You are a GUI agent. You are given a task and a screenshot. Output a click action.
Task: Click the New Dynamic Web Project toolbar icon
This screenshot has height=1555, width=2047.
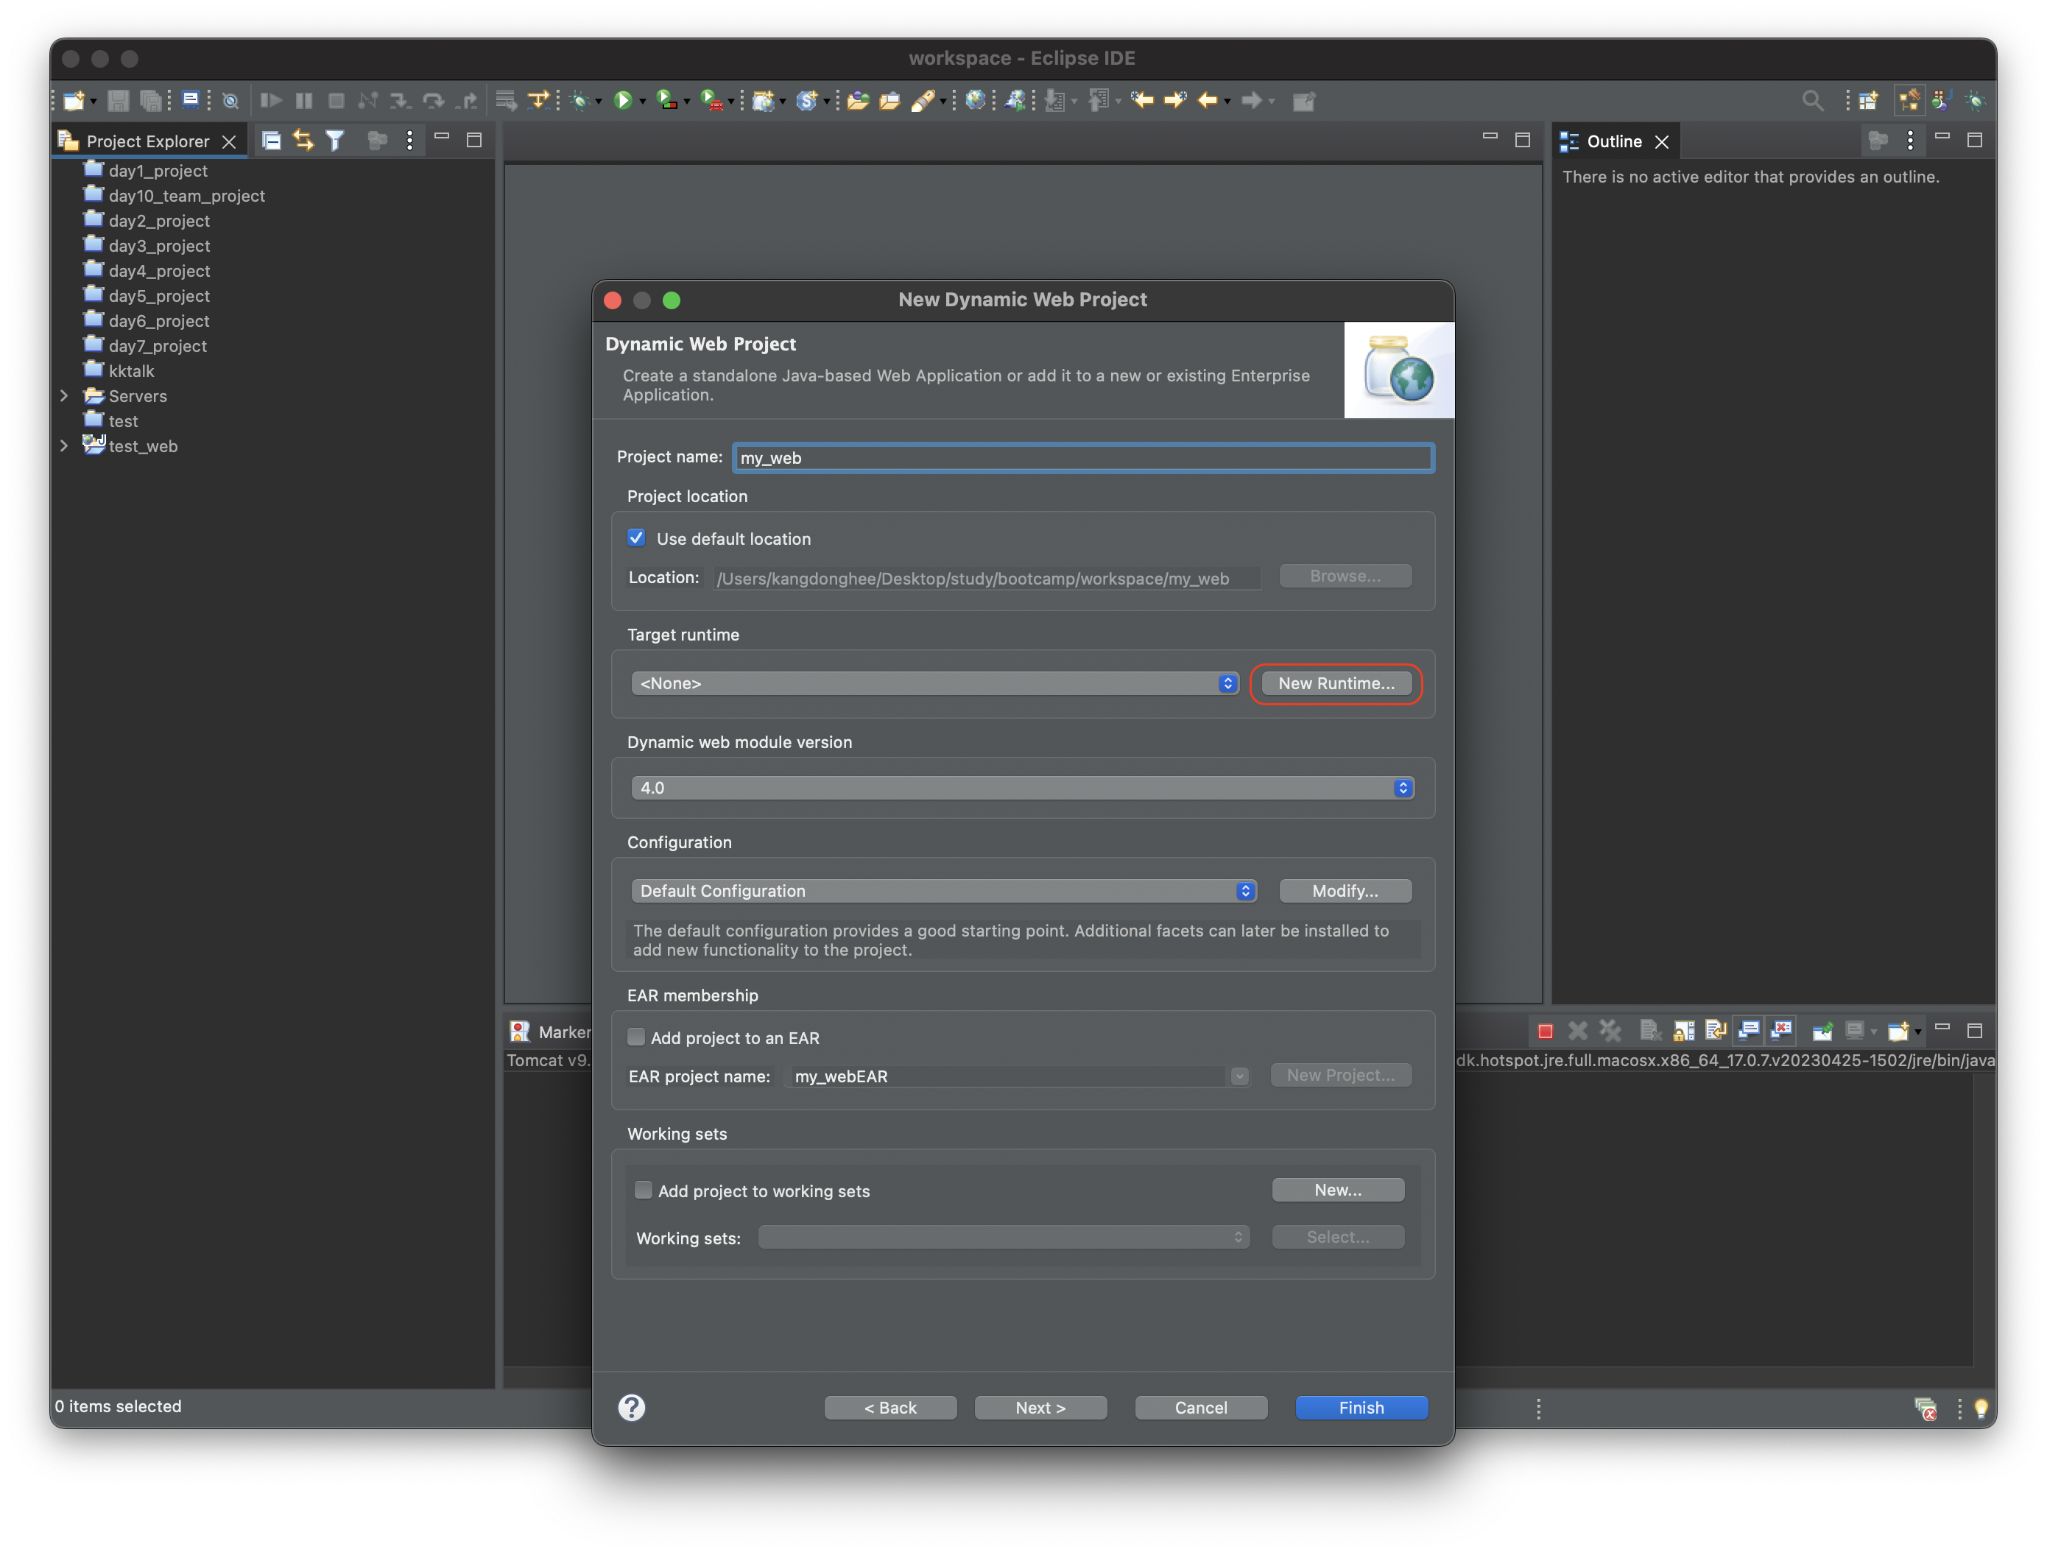(x=763, y=101)
